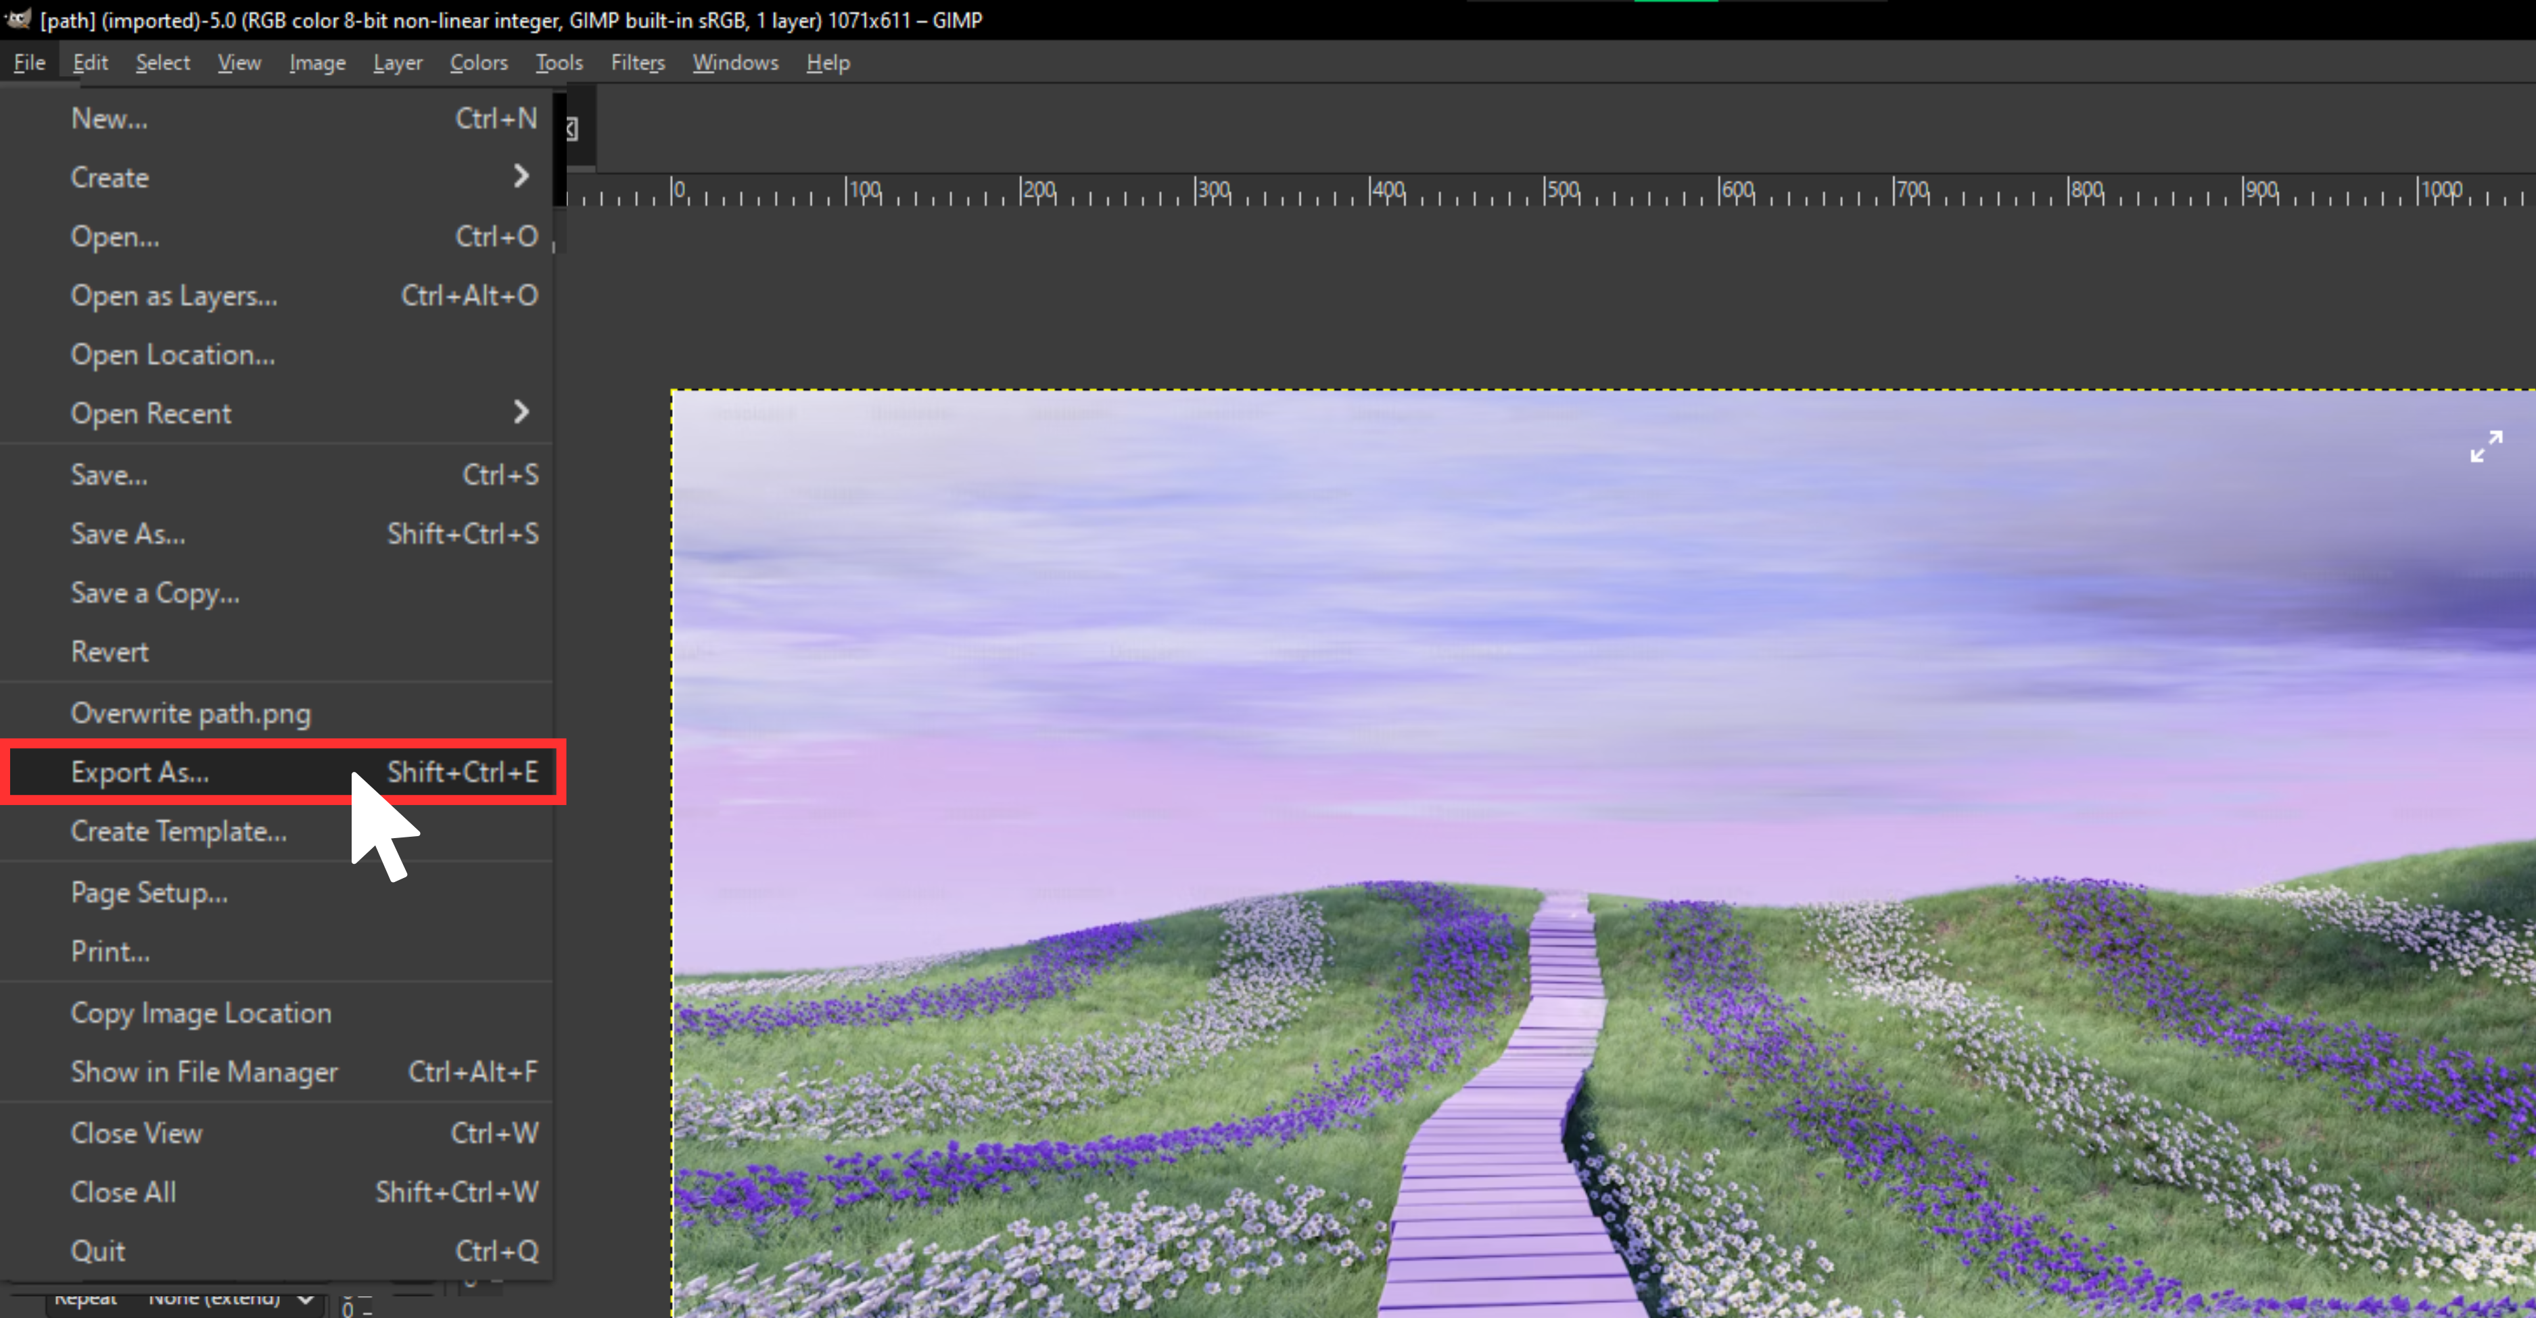Open the Layer menu
Image resolution: width=2536 pixels, height=1318 pixels.
click(398, 62)
